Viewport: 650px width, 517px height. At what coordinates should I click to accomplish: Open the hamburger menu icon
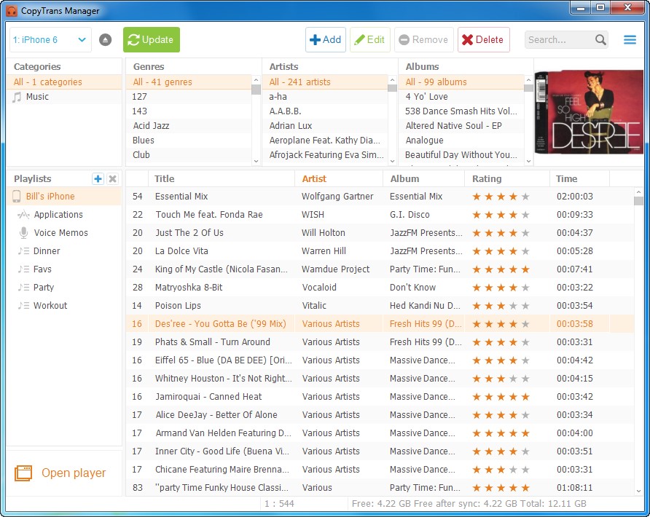click(630, 40)
